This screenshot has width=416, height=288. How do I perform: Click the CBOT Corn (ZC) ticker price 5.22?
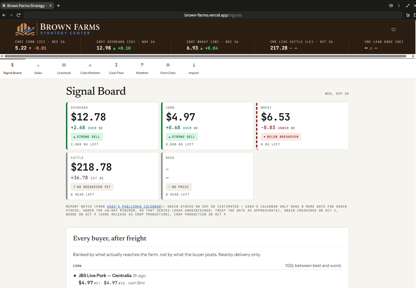21,48
